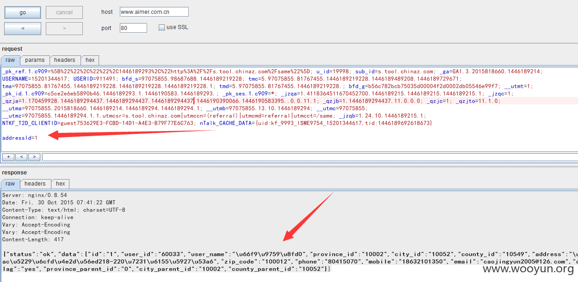Click the Server: nginx/0.8.54 response line

click(x=35, y=195)
